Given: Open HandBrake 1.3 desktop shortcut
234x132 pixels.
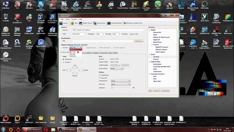Looking at the screenshot, I should click(134, 5).
